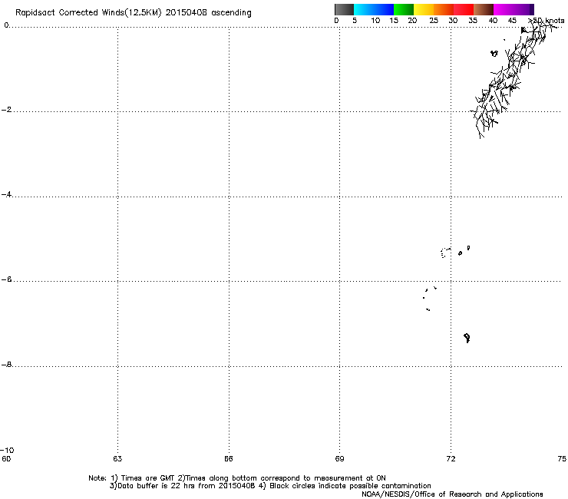Click the magenta-purple 40-50 knots color band

tap(514, 9)
